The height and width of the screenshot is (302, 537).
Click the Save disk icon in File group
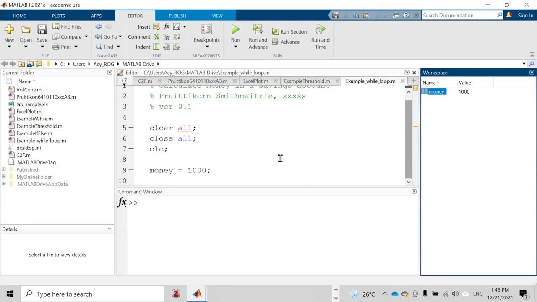(x=42, y=29)
